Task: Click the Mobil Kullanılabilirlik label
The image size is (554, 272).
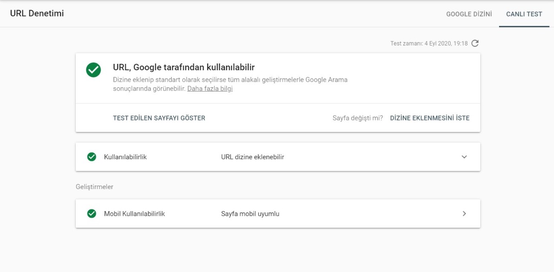Action: coord(134,214)
